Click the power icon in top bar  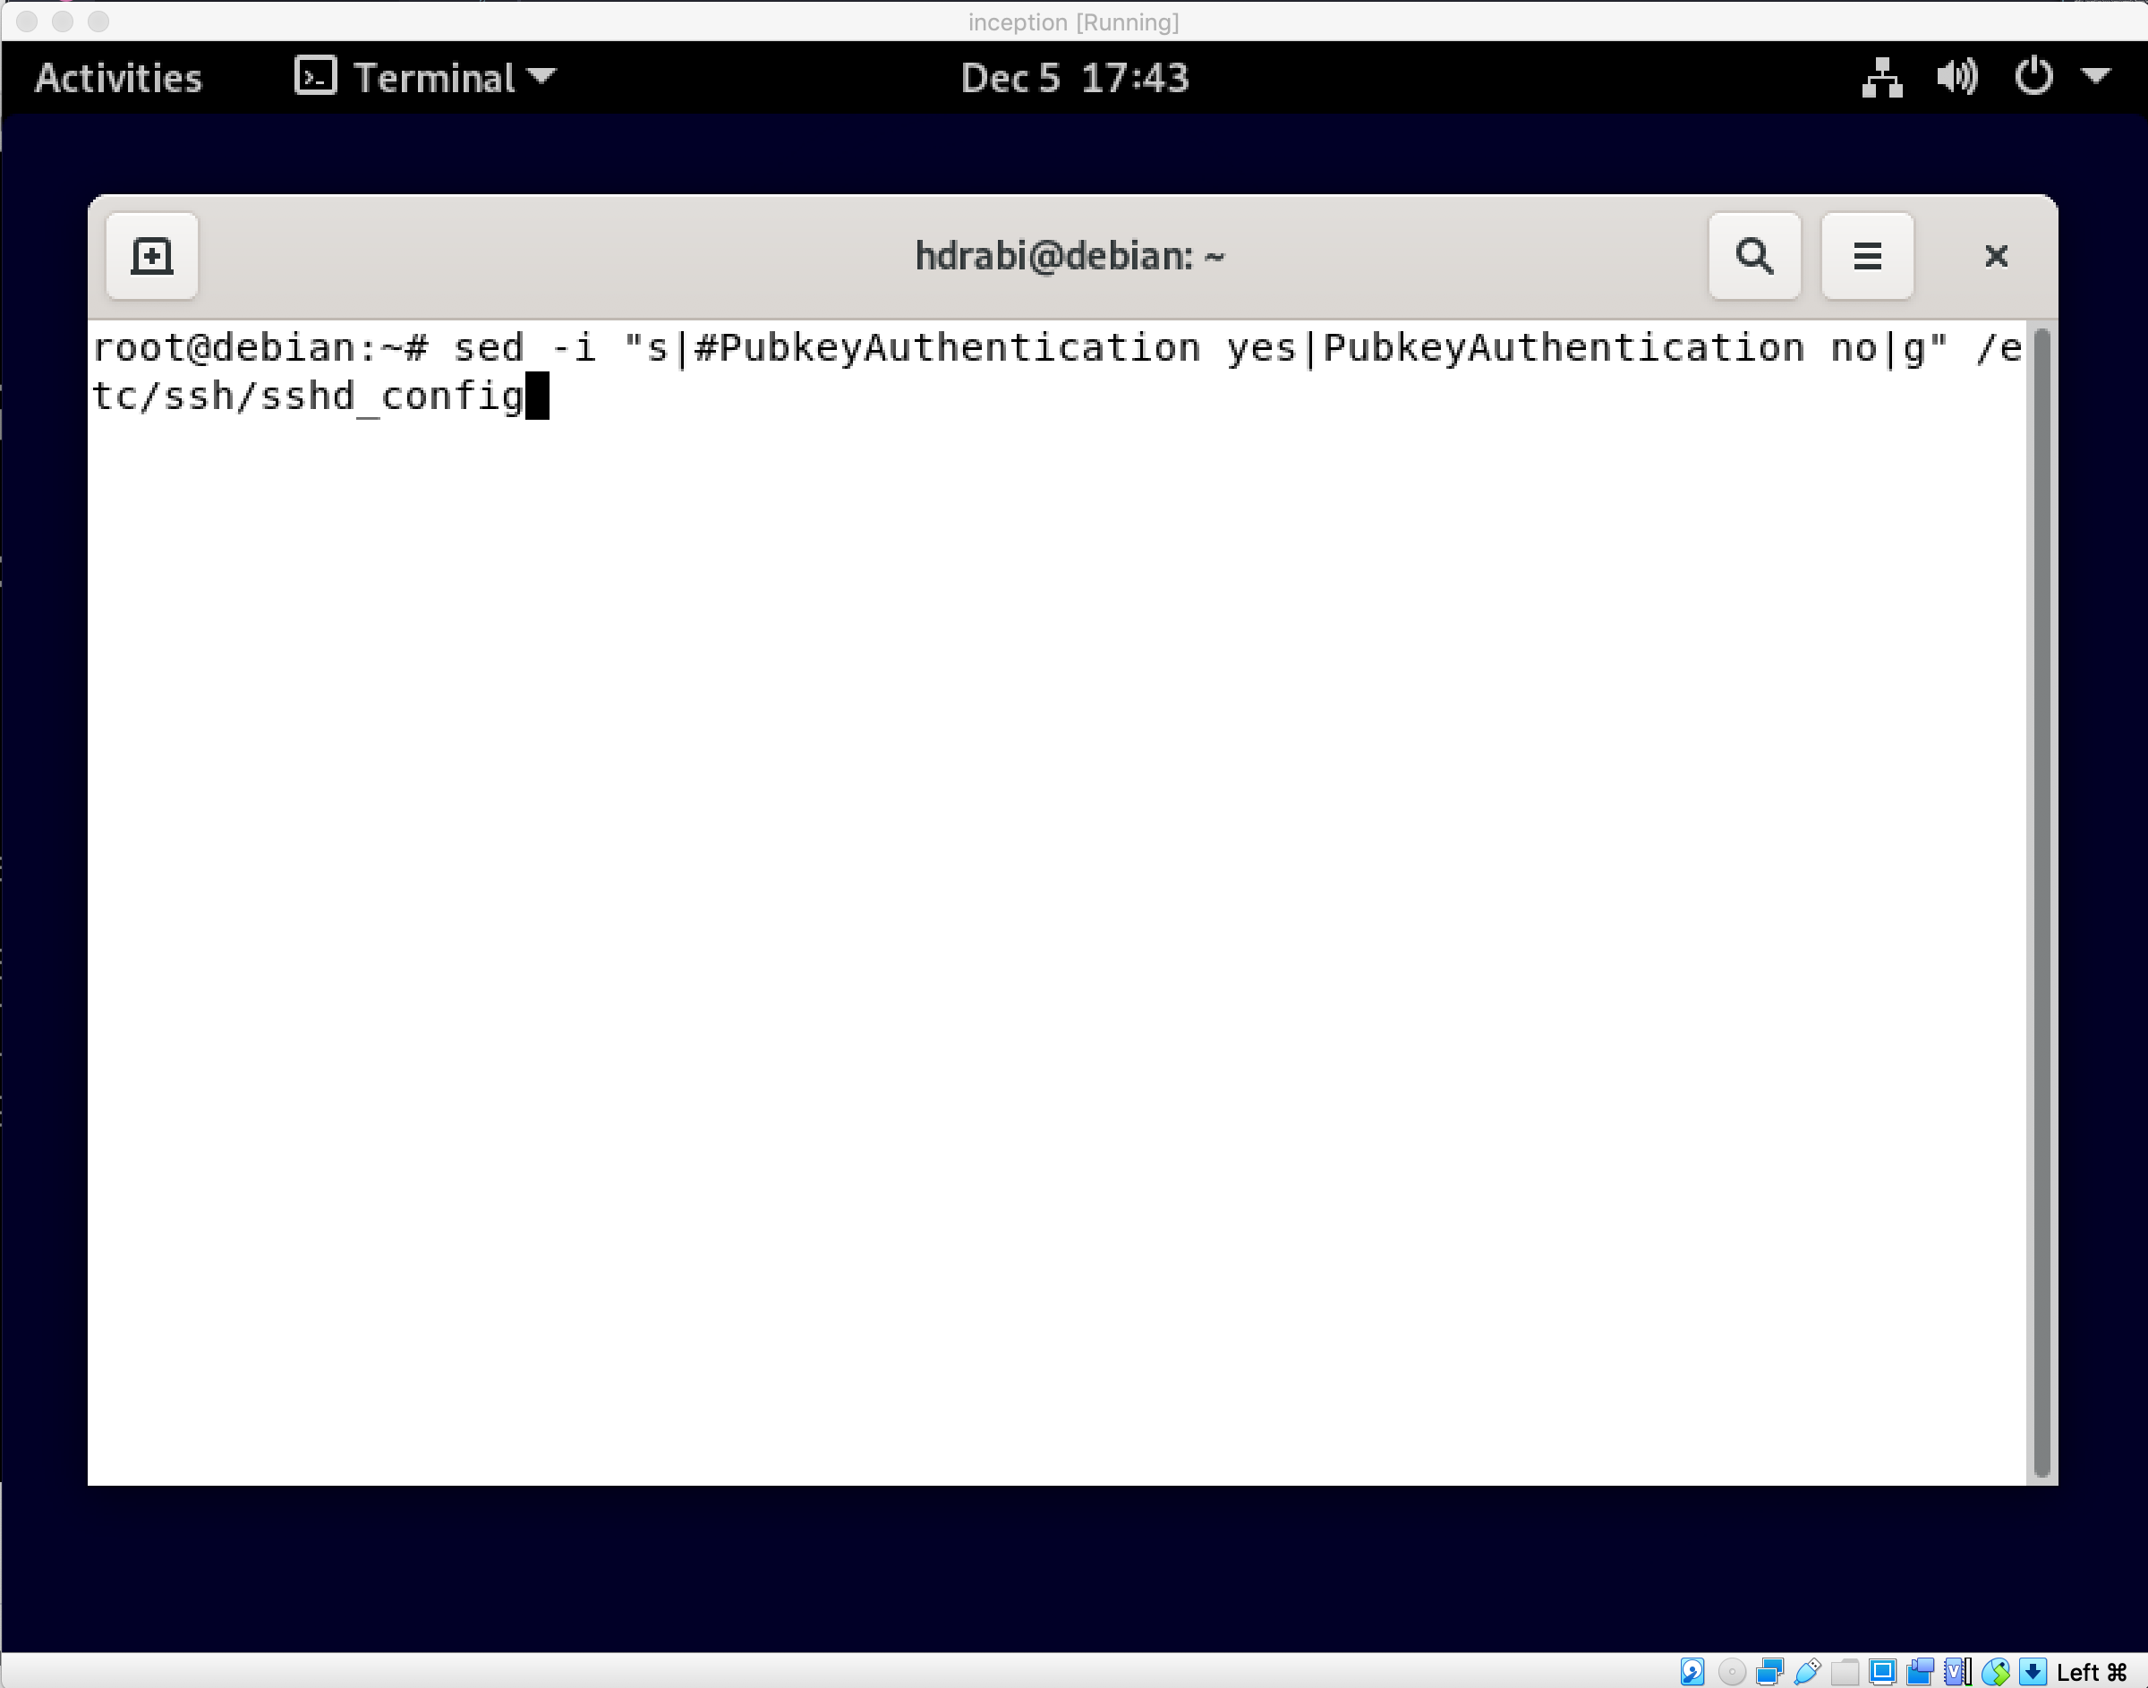2033,77
